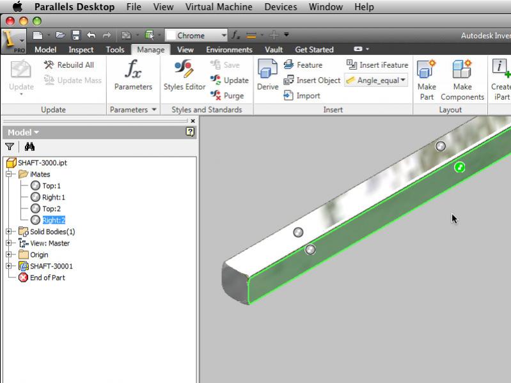Open the Manage ribbon tab
Image resolution: width=511 pixels, height=383 pixels.
[x=150, y=49]
